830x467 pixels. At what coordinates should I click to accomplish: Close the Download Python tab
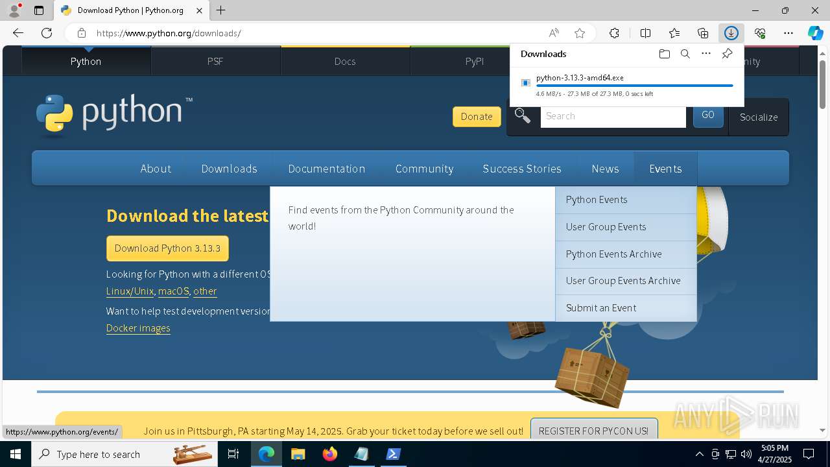(200, 10)
